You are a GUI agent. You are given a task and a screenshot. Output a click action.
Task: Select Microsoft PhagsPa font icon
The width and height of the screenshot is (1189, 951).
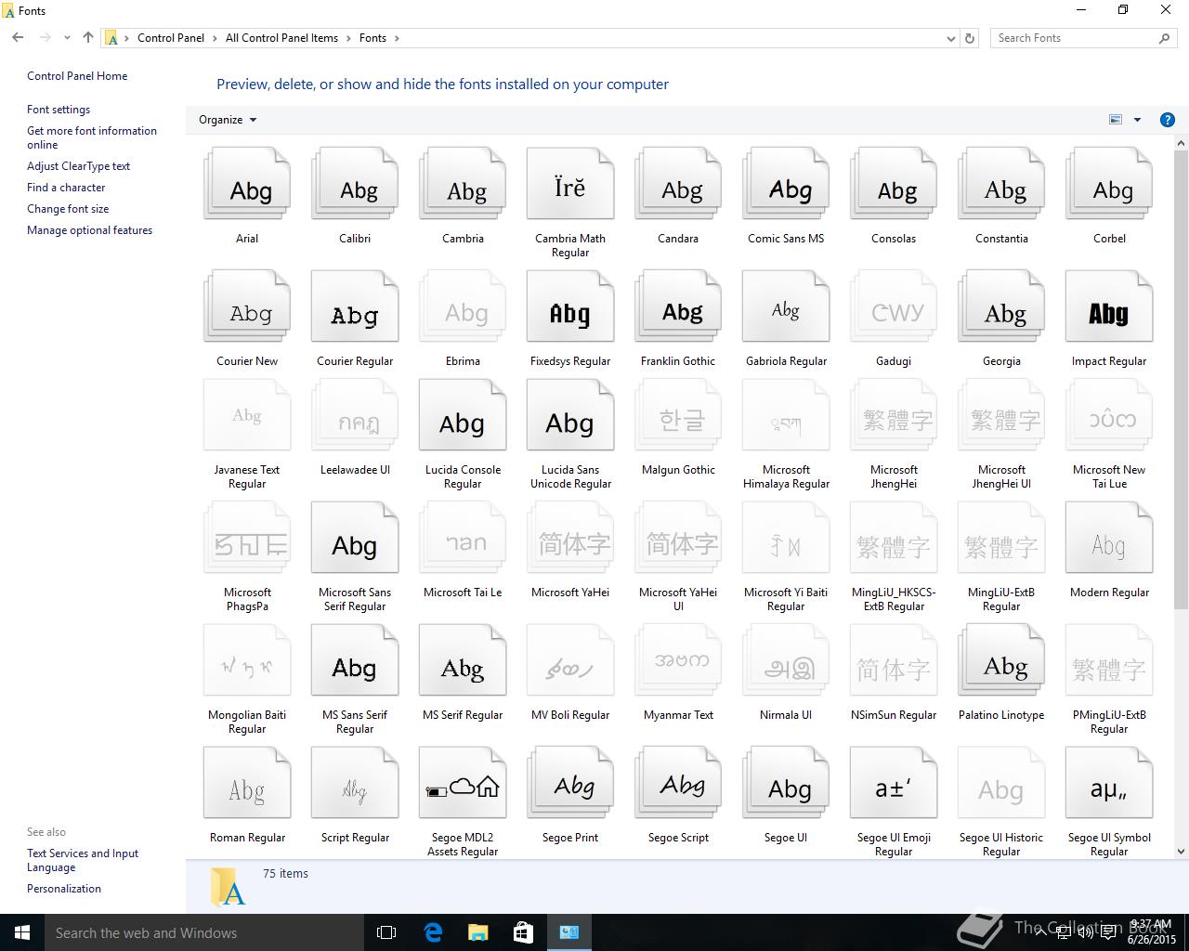click(247, 539)
